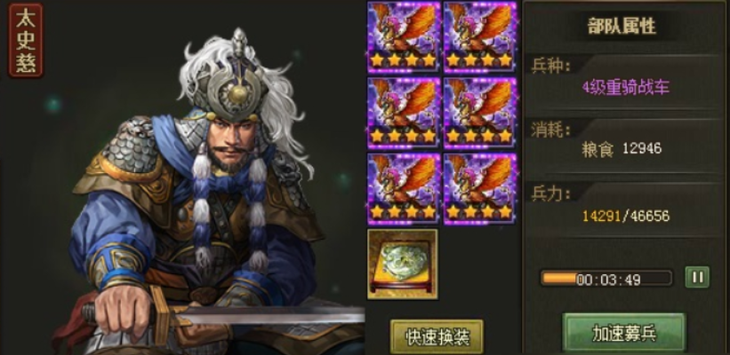Image resolution: width=730 pixels, height=355 pixels.
Task: Click the 粮食 12946 consumption value
Action: pos(622,149)
